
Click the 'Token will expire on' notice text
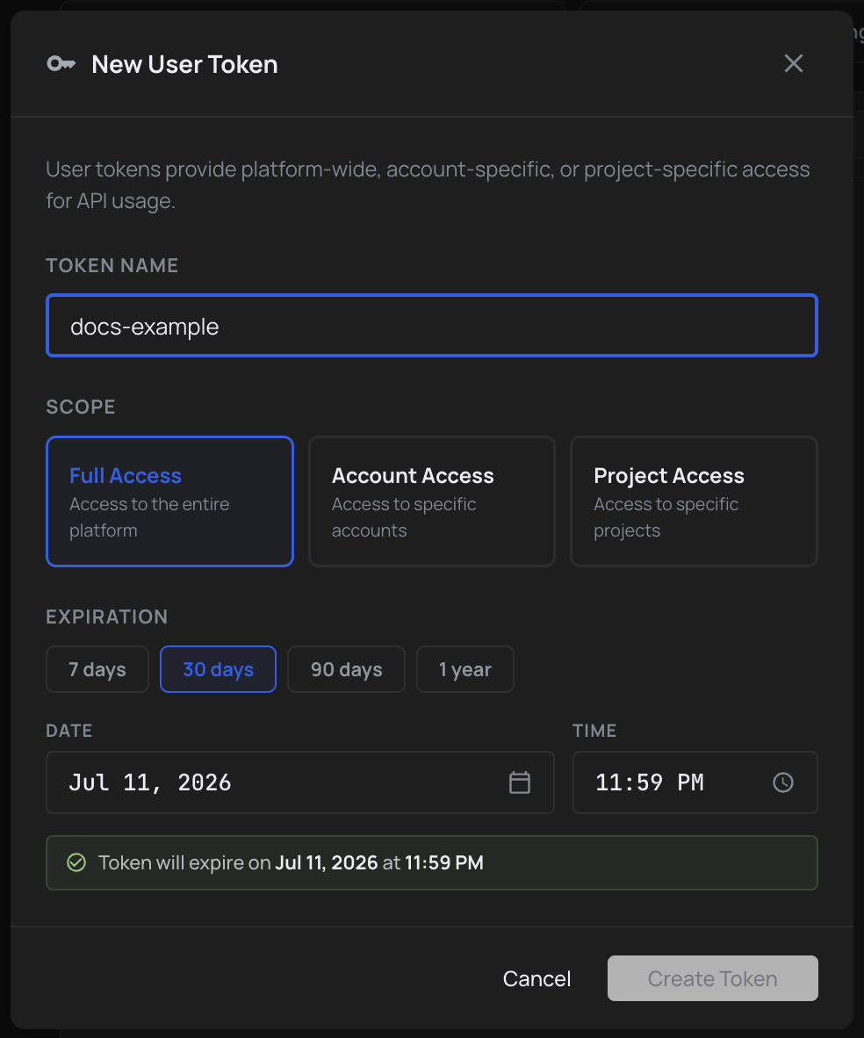291,862
